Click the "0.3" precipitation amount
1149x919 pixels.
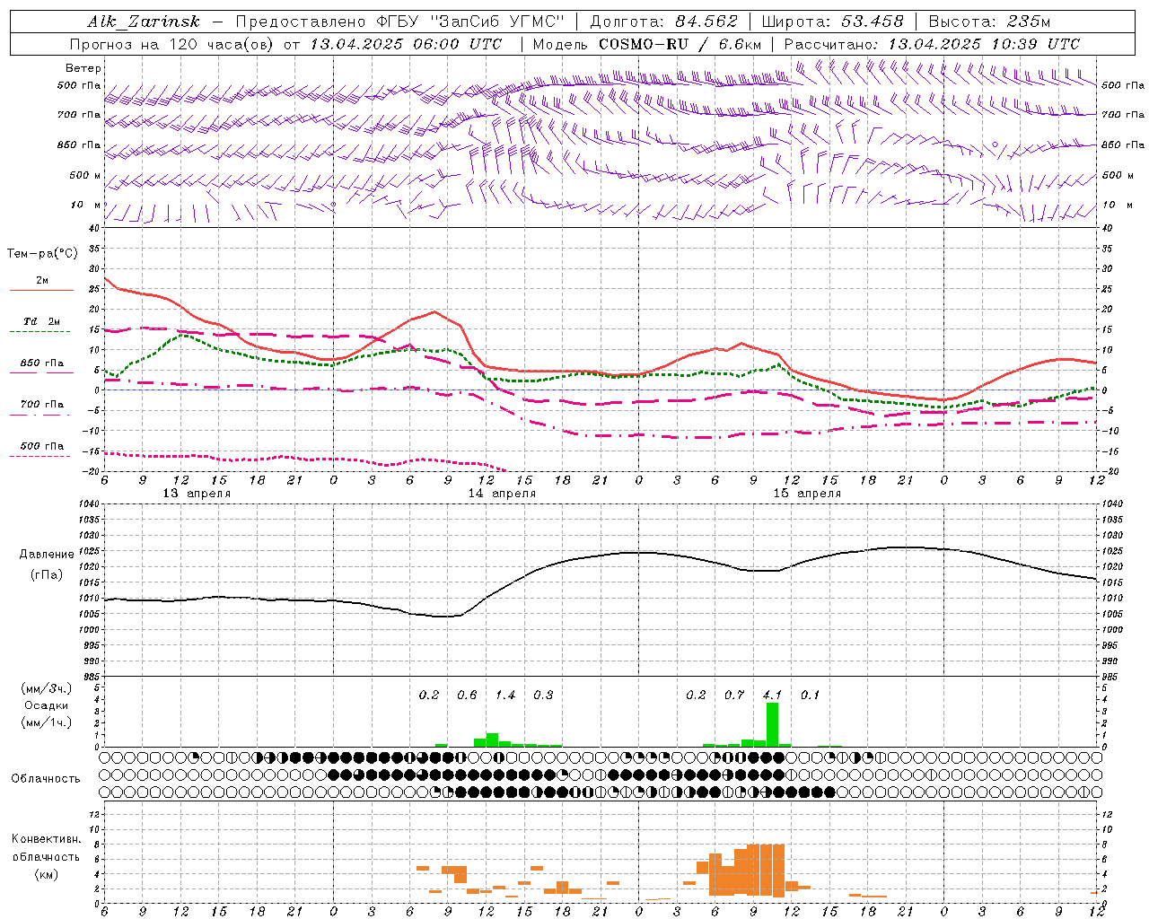(x=543, y=696)
